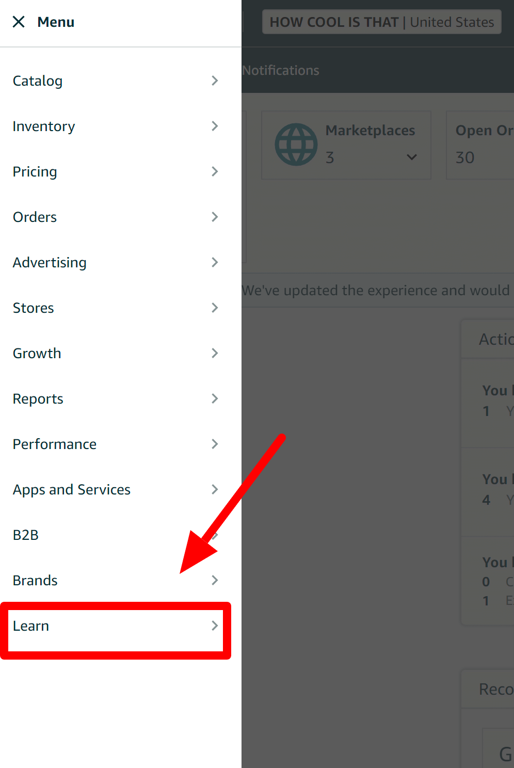Screen dimensions: 514x768
Task: Select Advertising in the menu
Action: click(x=50, y=262)
